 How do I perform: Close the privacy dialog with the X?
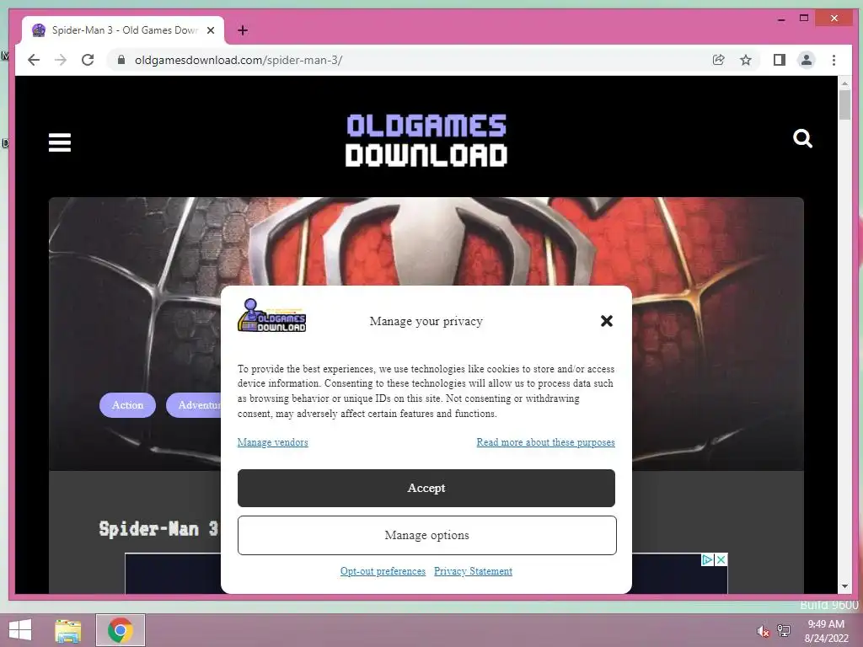607,321
